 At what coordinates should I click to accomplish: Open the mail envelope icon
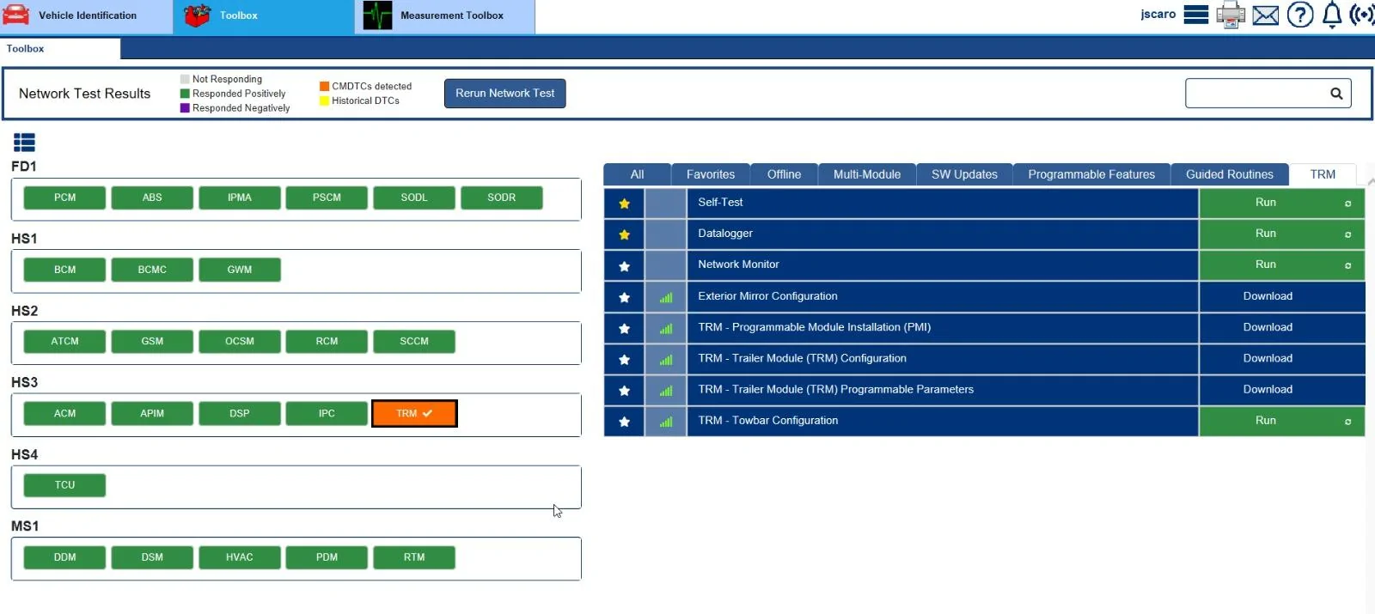(x=1265, y=15)
